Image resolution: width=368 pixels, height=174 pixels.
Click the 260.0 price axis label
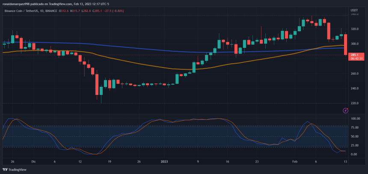pos(355,74)
